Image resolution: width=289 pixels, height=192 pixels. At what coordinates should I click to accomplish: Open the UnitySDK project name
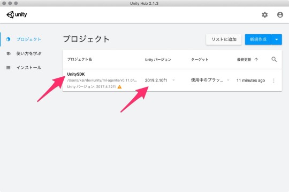[76, 74]
